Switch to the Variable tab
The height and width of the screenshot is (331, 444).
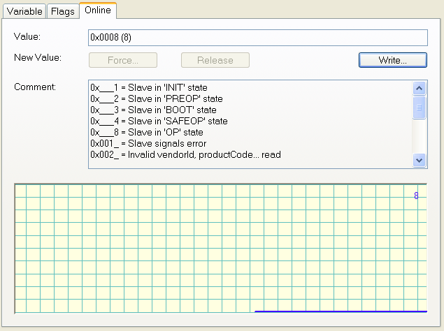[x=24, y=11]
